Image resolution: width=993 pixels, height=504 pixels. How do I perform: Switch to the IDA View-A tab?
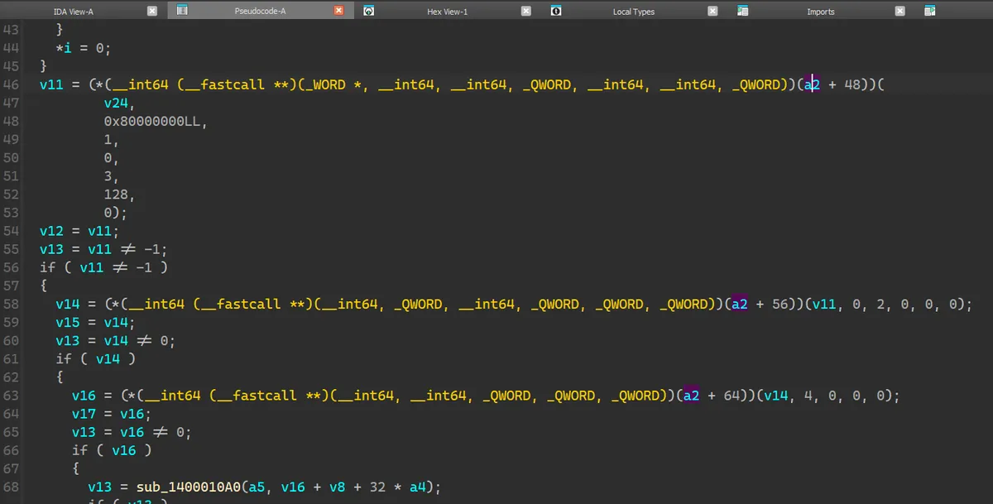click(x=73, y=12)
